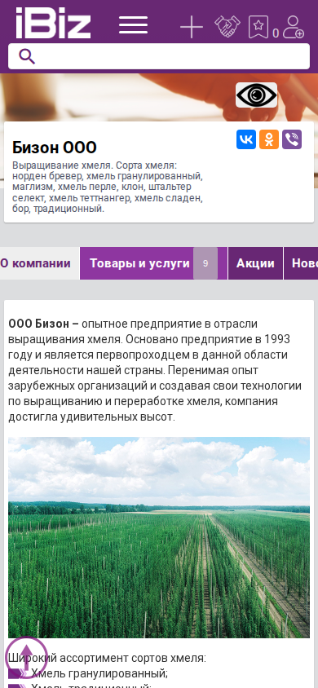Viewport: 318px width, 688px height.
Task: Click the items count badge 9
Action: click(205, 263)
